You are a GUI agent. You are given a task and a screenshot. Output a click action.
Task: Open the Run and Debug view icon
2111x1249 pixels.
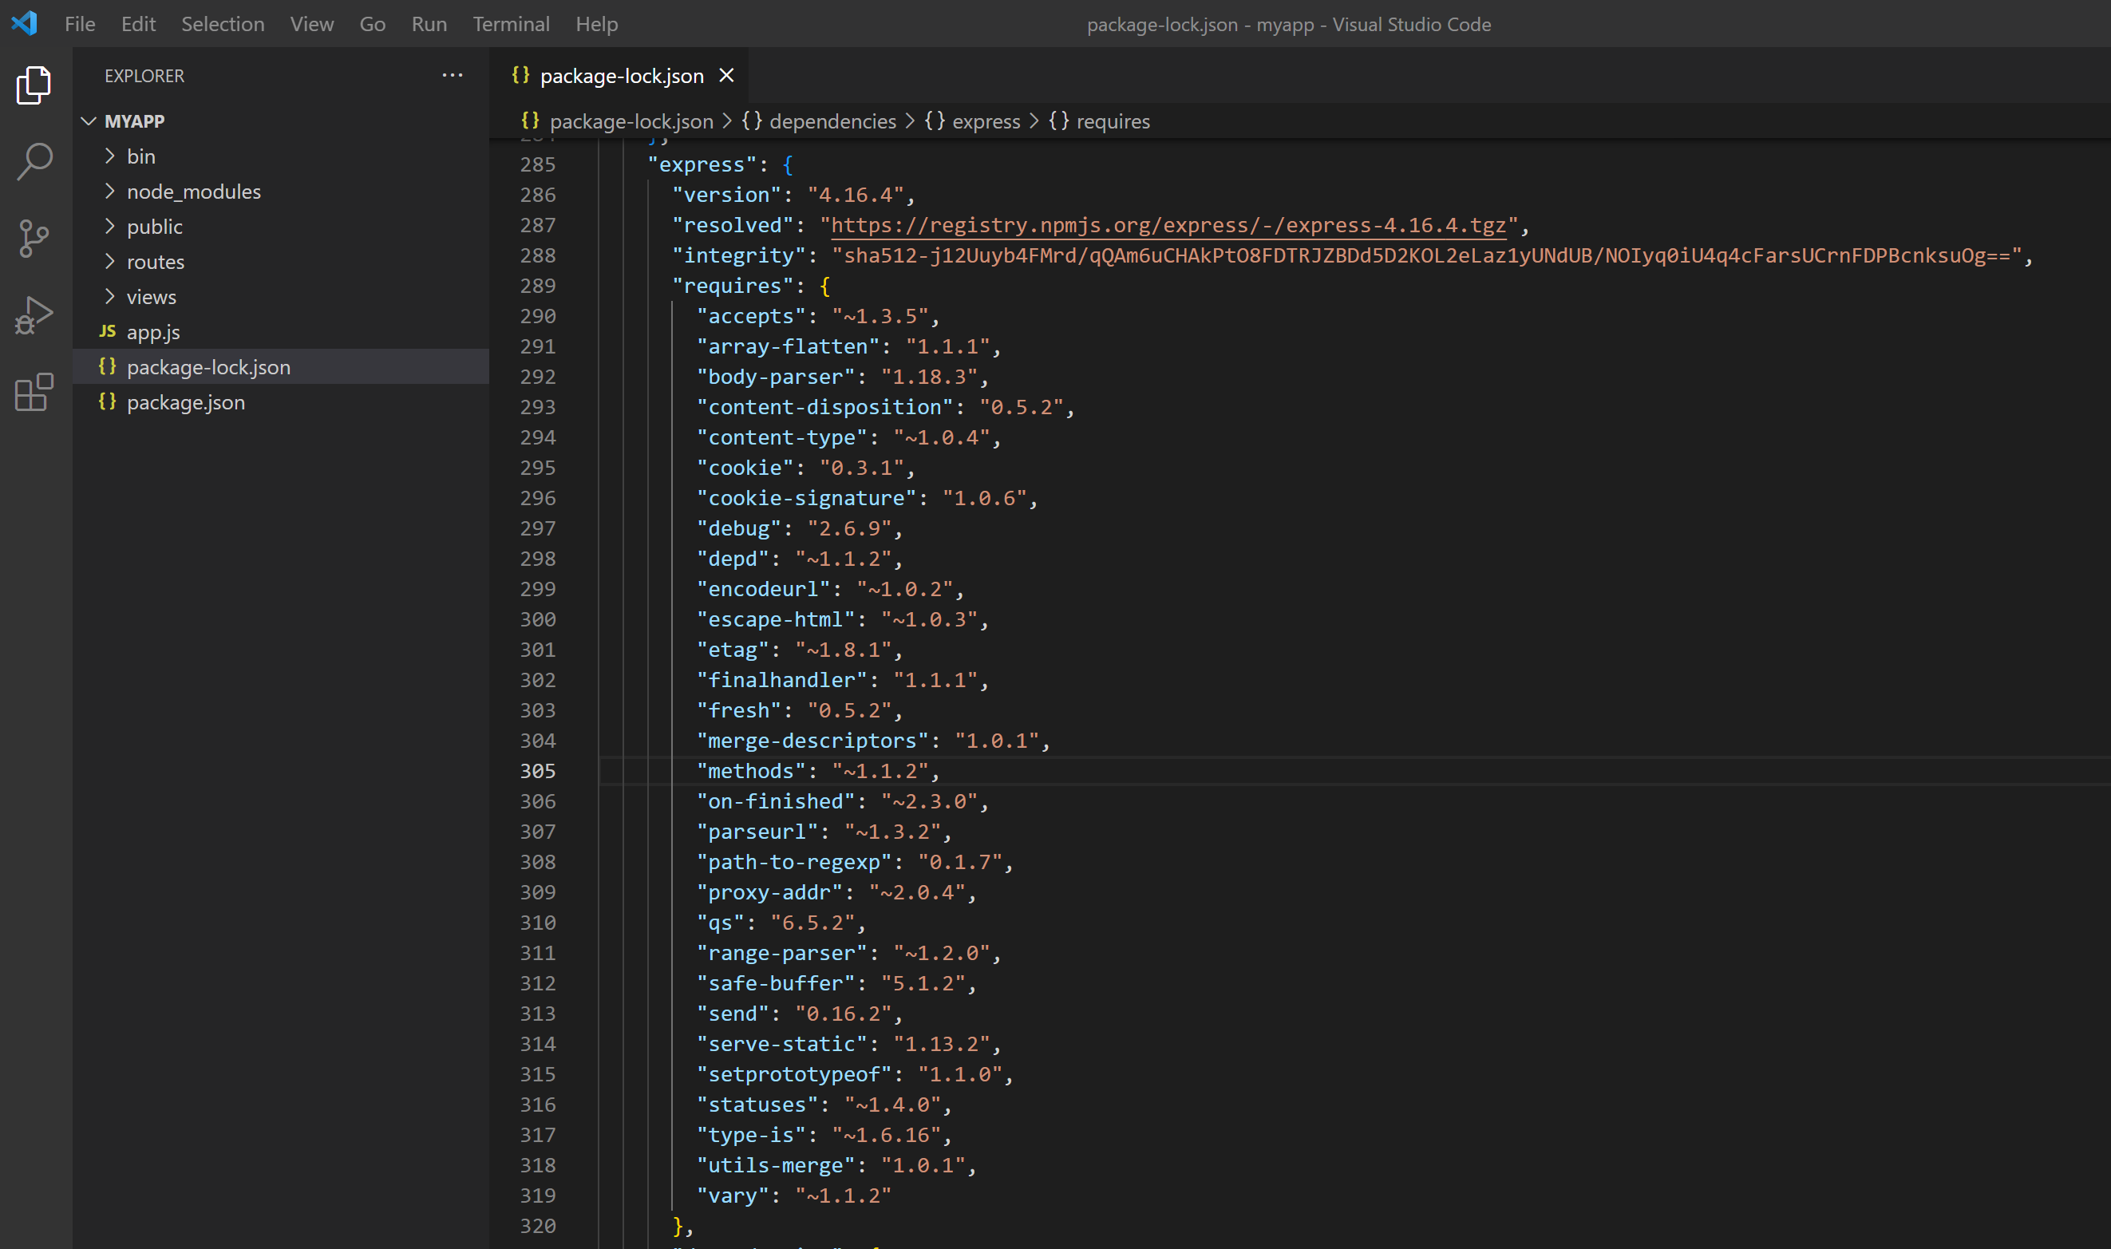[34, 315]
